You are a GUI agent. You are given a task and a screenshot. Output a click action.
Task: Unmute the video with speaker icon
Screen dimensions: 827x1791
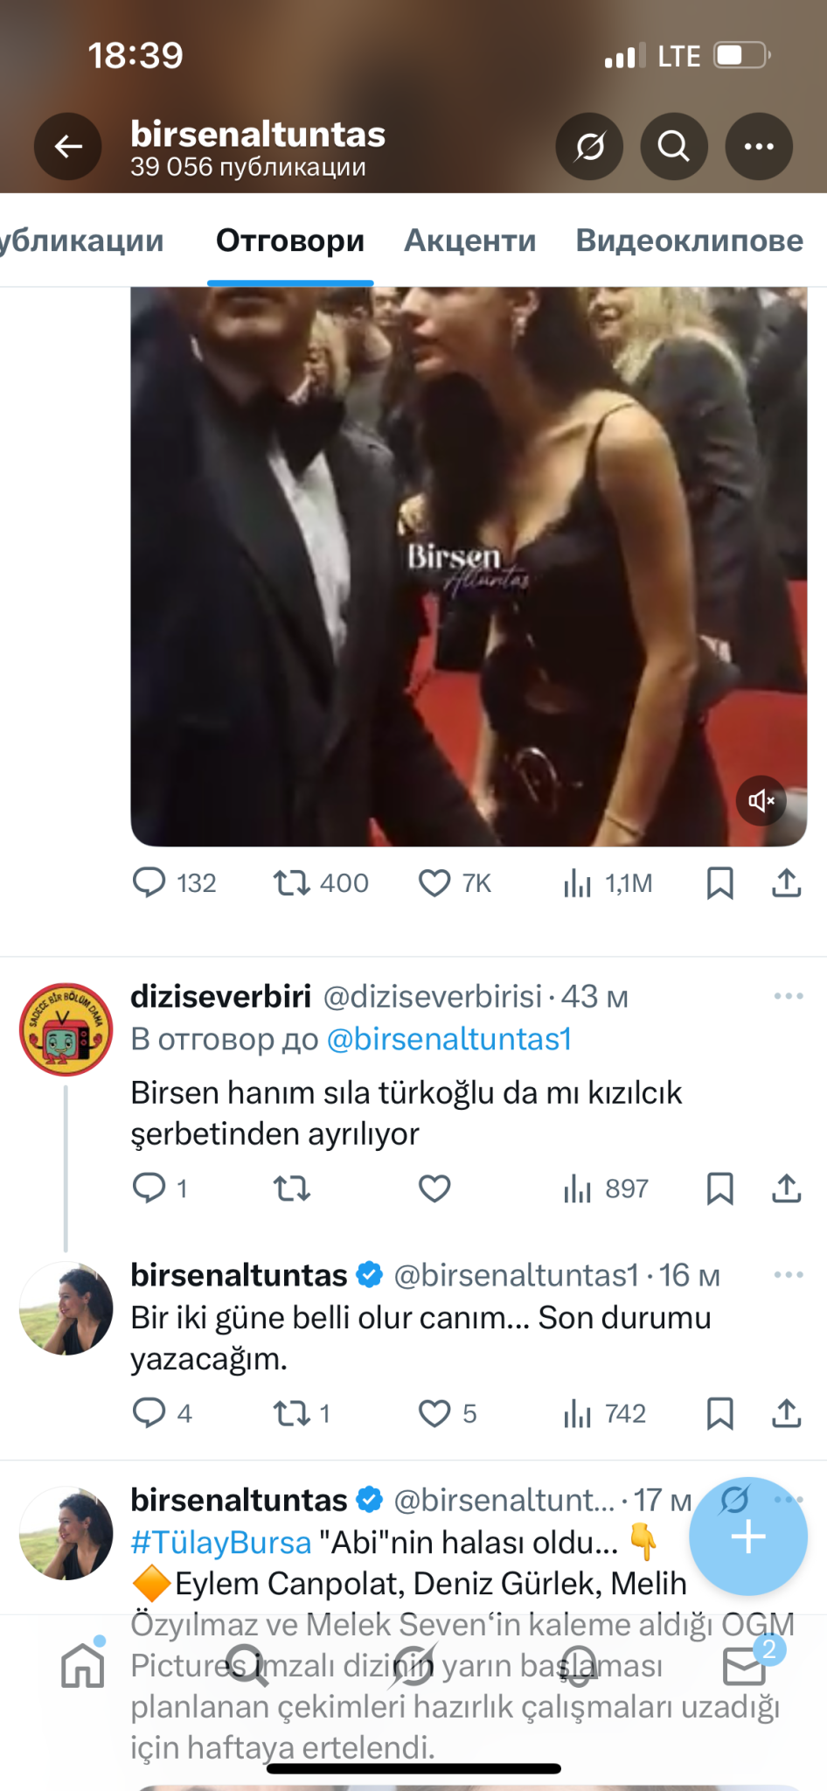pyautogui.click(x=761, y=800)
